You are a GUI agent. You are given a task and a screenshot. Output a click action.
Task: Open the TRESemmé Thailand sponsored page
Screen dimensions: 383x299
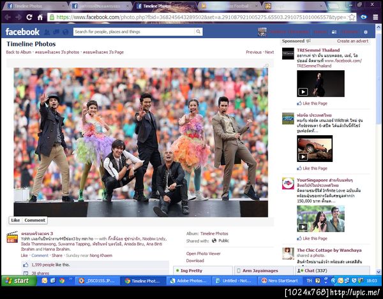click(x=318, y=50)
